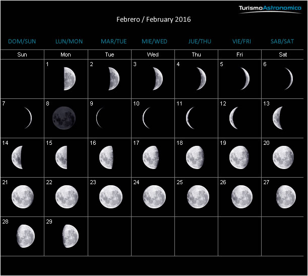Viewport: 308px width, 276px height.
Task: Click the full moon on February 22
Action: pos(67,197)
